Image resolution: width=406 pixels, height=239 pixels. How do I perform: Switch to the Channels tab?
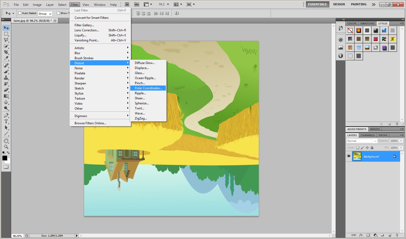point(368,135)
